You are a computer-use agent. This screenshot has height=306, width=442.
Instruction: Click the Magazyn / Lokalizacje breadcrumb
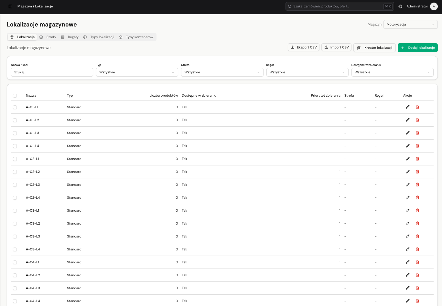point(35,6)
